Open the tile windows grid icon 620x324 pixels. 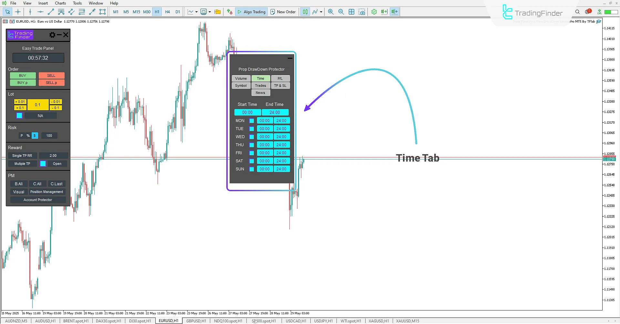coord(351,12)
